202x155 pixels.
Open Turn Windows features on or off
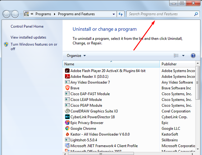(x=34, y=47)
